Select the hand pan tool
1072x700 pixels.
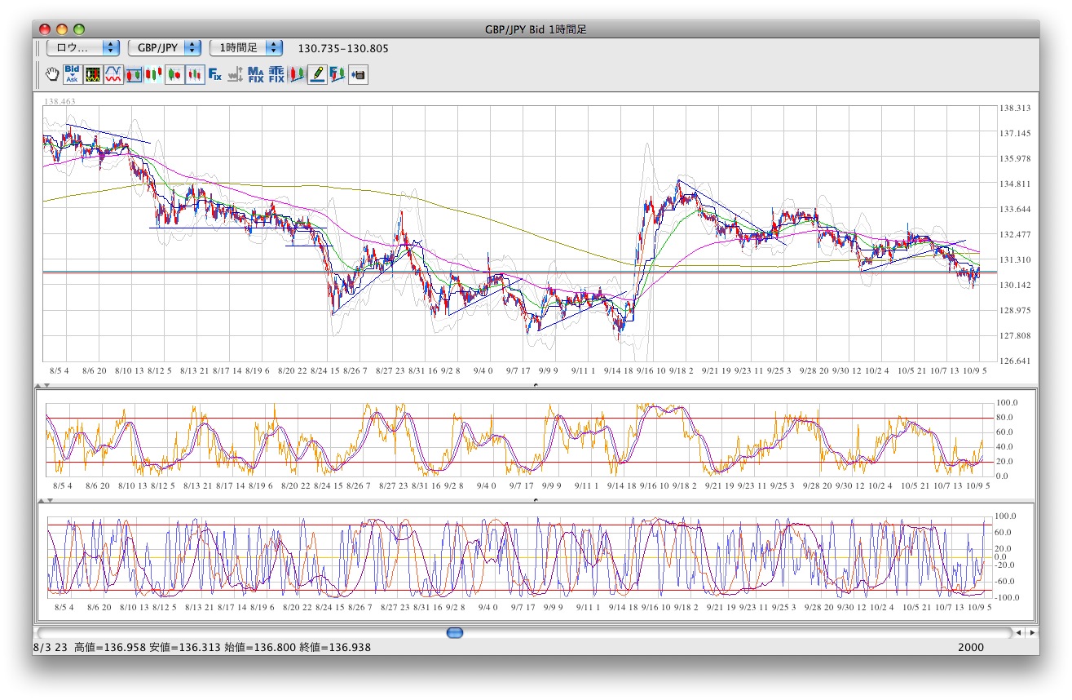click(52, 75)
